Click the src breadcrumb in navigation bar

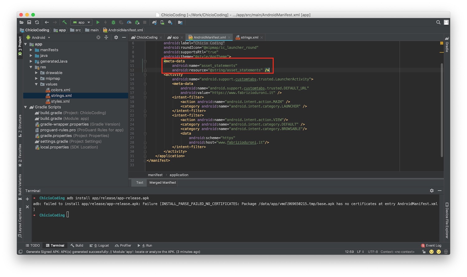pos(75,30)
